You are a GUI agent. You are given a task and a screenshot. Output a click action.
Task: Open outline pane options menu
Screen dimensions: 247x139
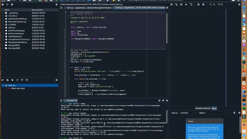[x=57, y=80]
